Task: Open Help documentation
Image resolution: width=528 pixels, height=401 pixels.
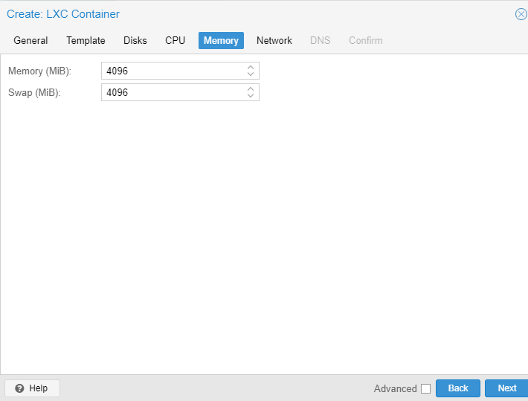Action: click(x=32, y=388)
